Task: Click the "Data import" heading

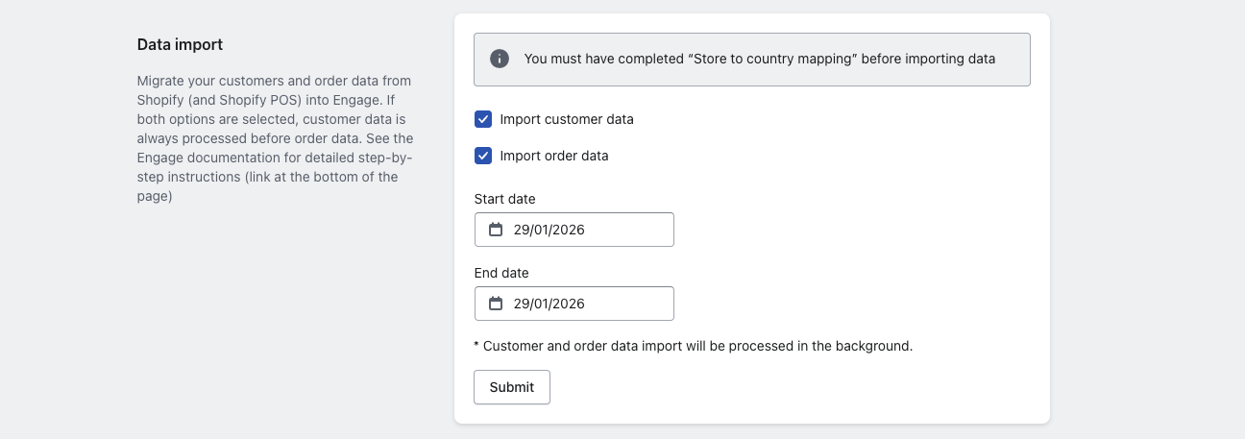Action: (x=180, y=44)
